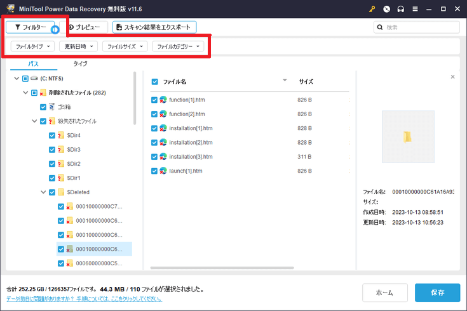Screen dimensions: 467x311
Task: Click the bootable media disc icon
Action: pyautogui.click(x=388, y=9)
